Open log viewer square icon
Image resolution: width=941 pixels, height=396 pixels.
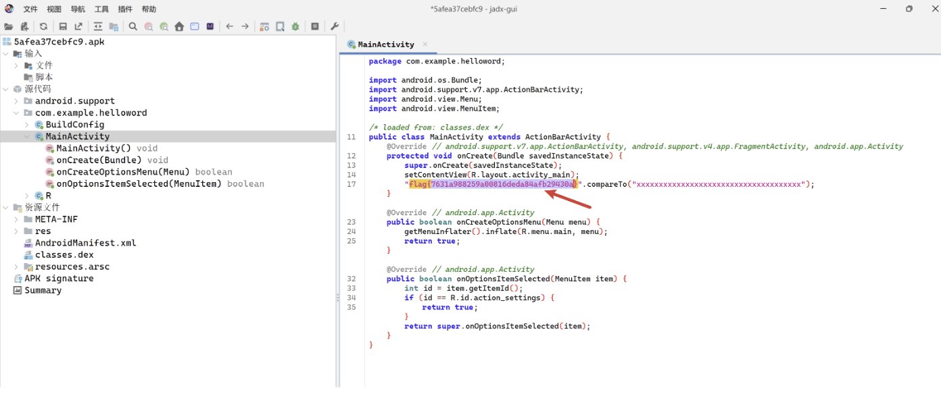315,26
